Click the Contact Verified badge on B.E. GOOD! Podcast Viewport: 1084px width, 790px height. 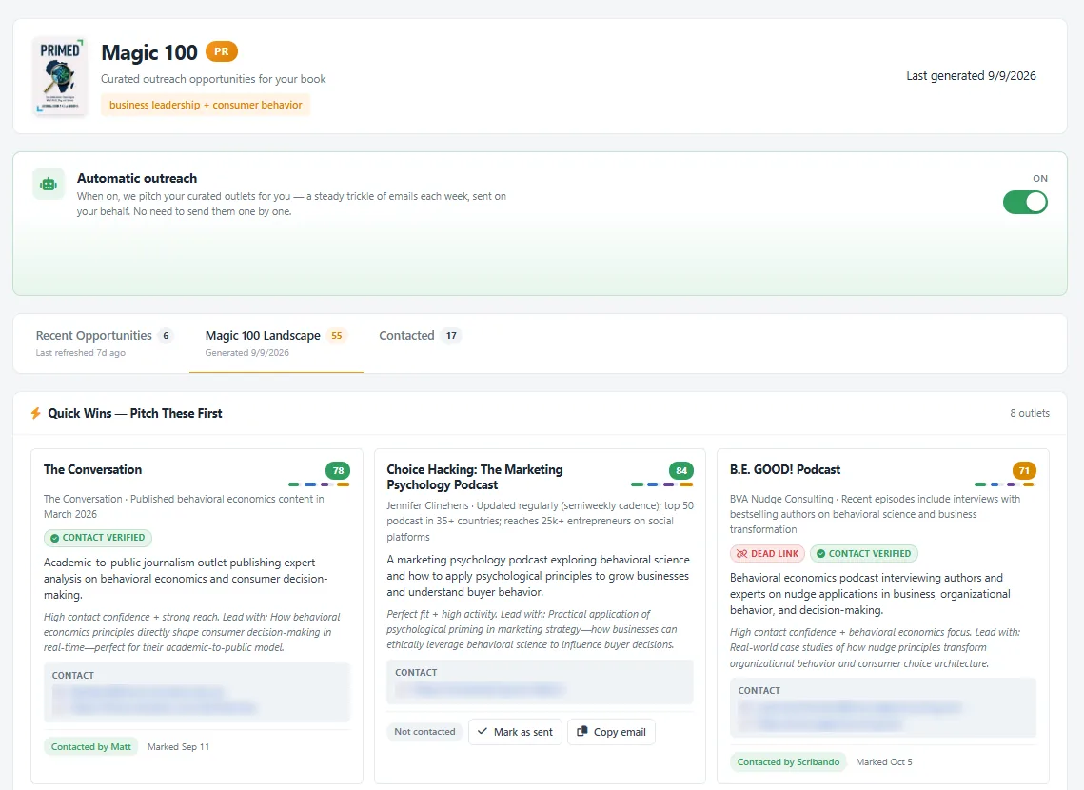point(864,554)
